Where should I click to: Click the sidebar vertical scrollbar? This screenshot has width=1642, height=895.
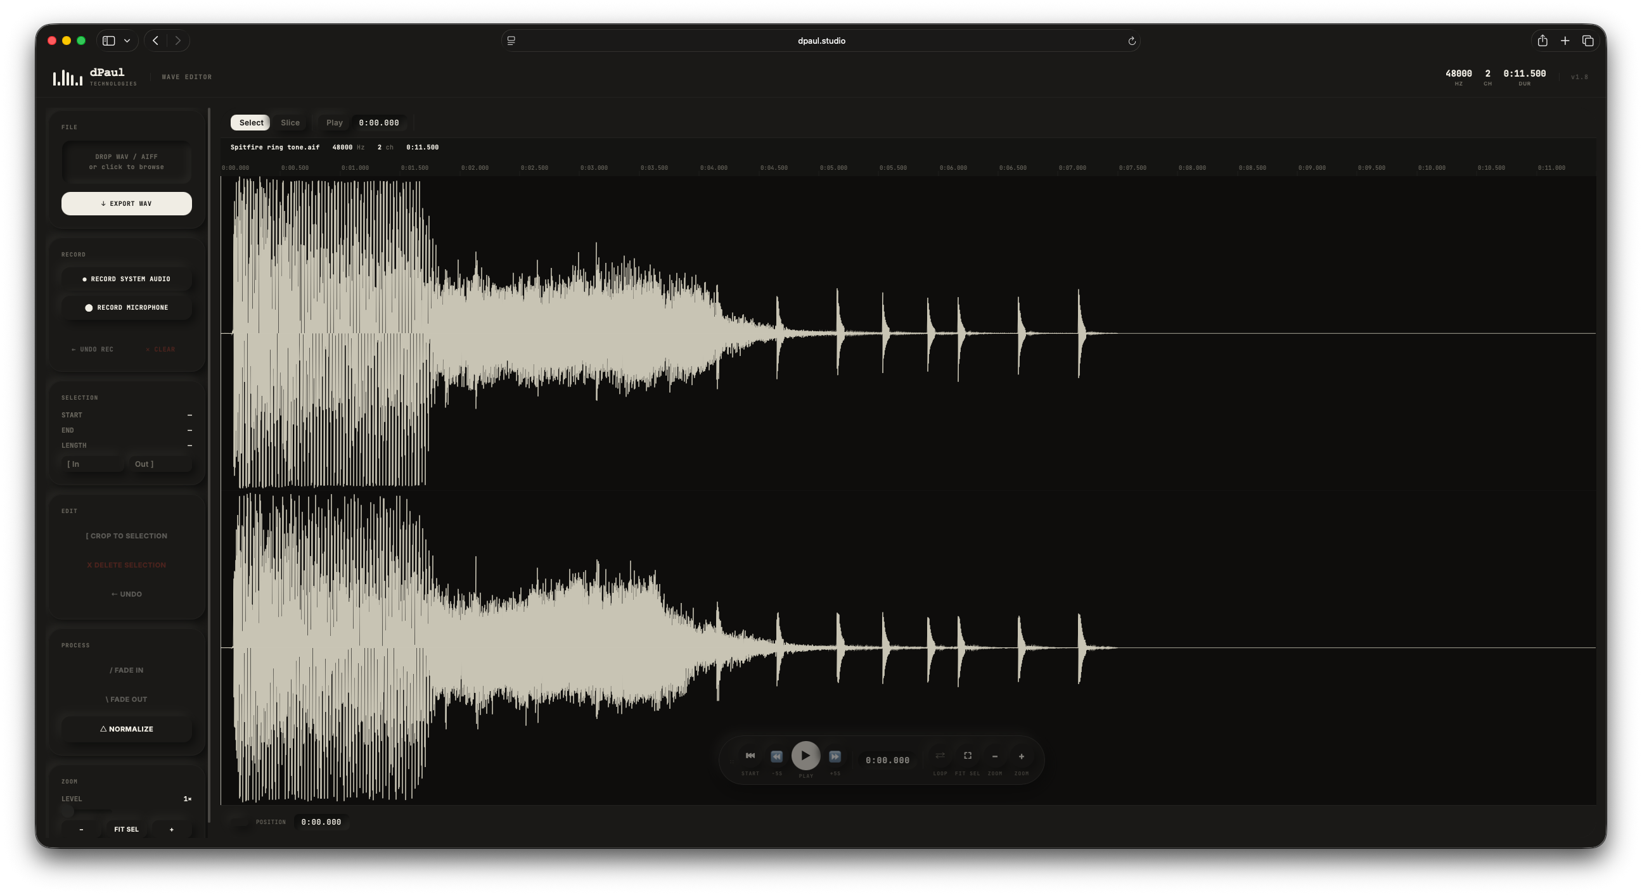[209, 465]
